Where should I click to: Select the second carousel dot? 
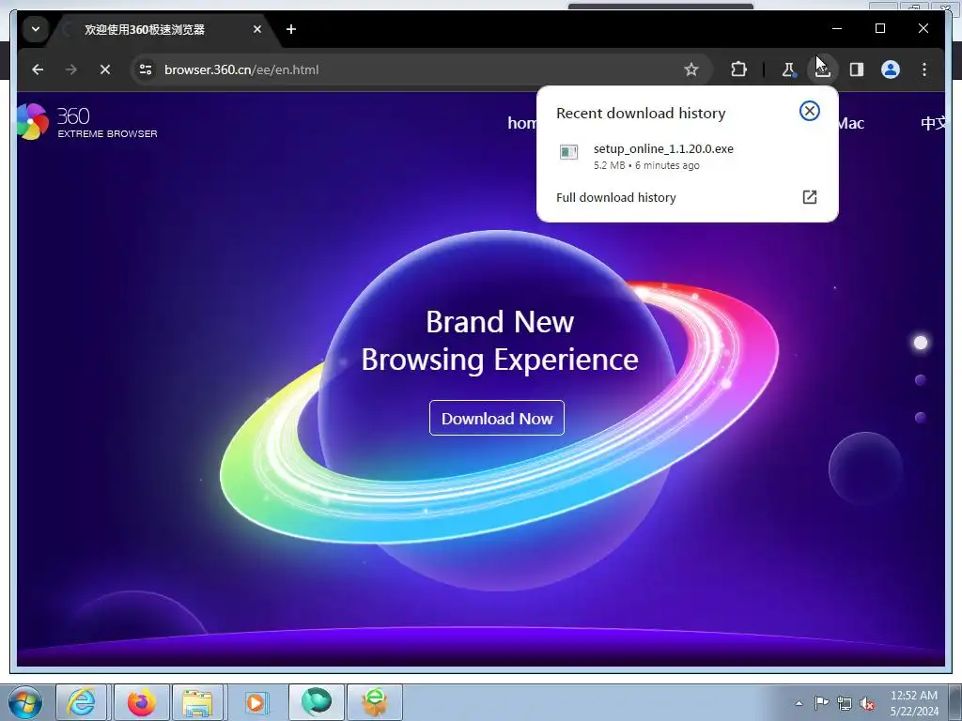coord(921,380)
